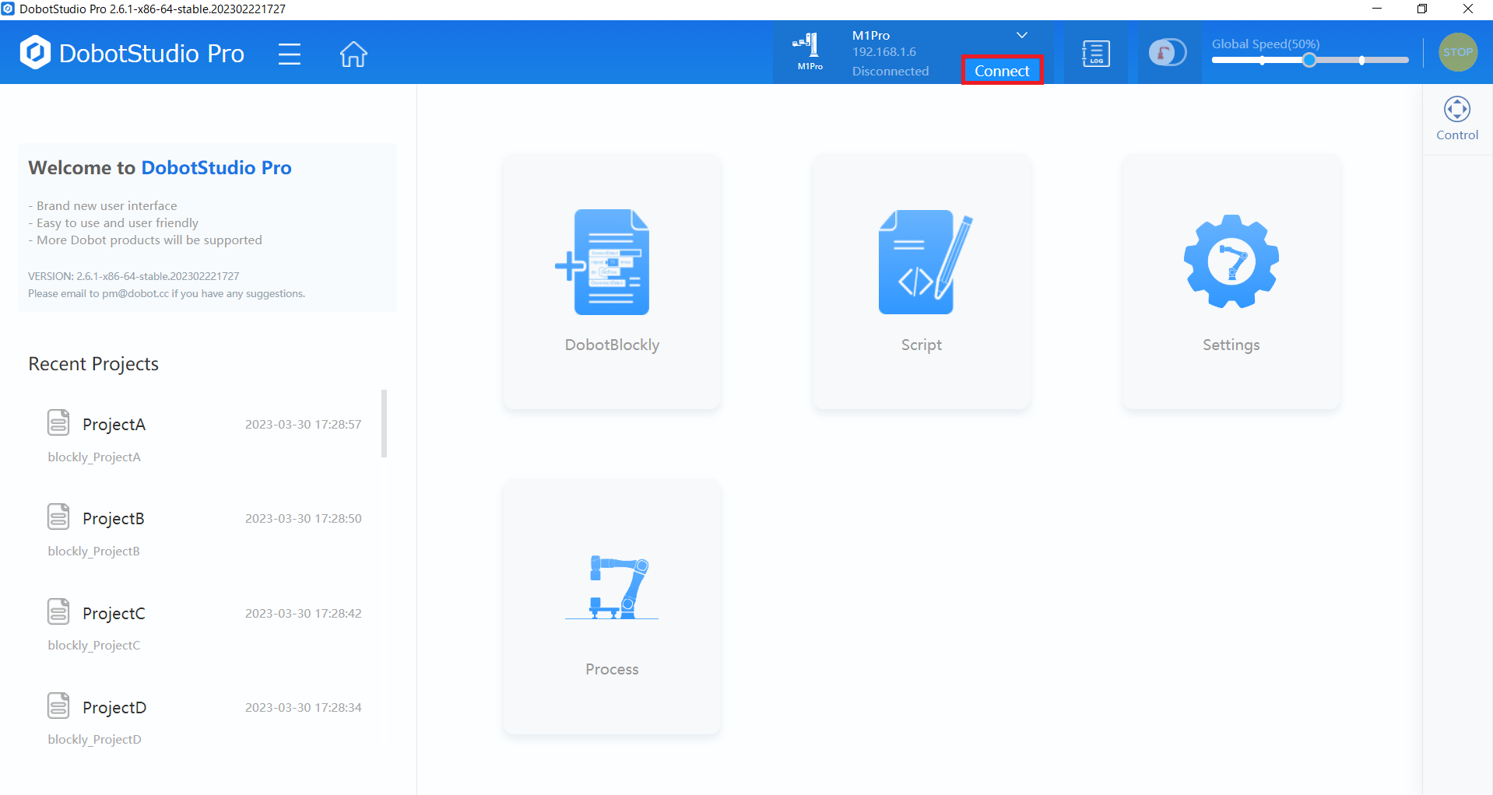The image size is (1493, 795).
Task: Click the blockly_ProjectB subtitle
Action: click(94, 551)
